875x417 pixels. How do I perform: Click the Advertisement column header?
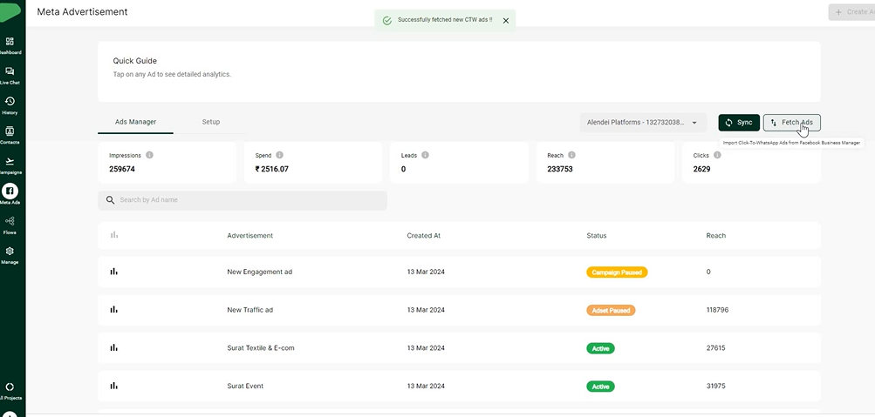click(250, 236)
